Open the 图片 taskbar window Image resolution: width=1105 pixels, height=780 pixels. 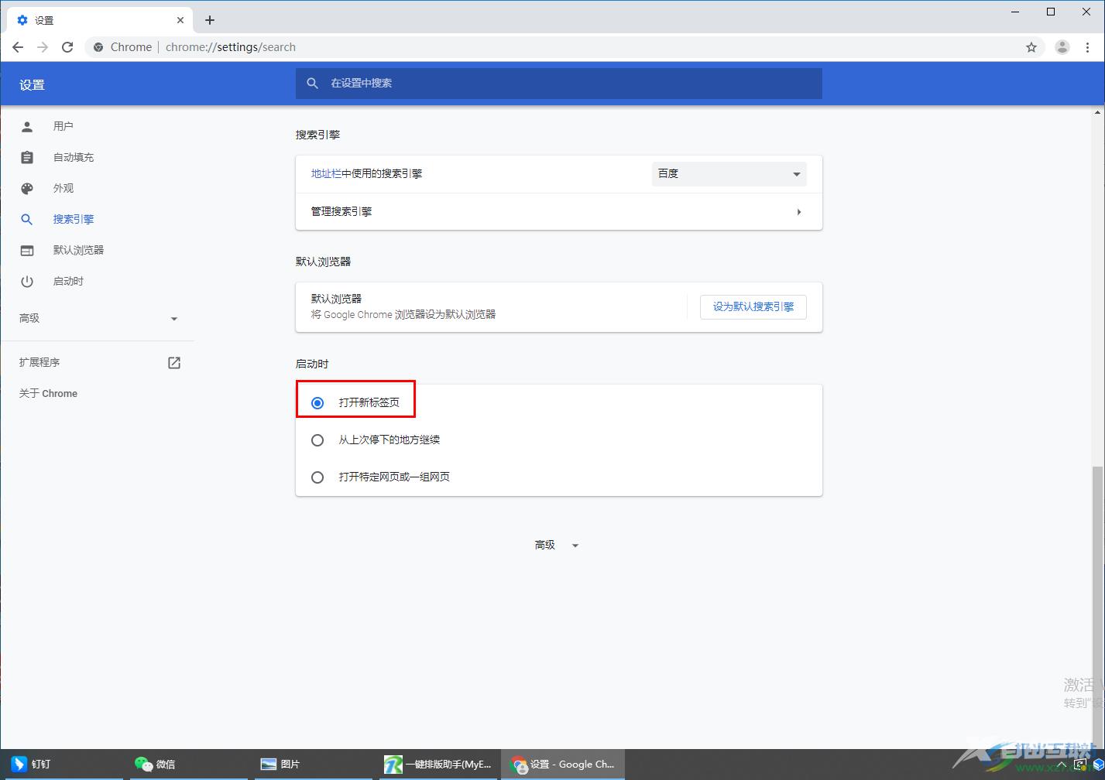coord(314,764)
